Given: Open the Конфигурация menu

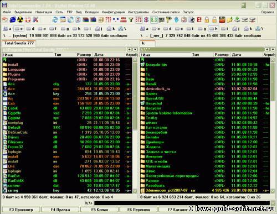Looking at the screenshot, I should [113, 12].
